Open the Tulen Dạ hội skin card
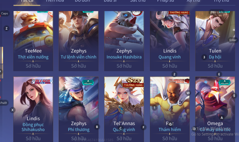 pyautogui.click(x=215, y=41)
